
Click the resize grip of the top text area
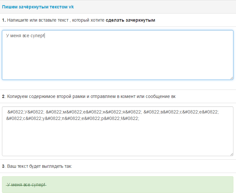coord(231,78)
